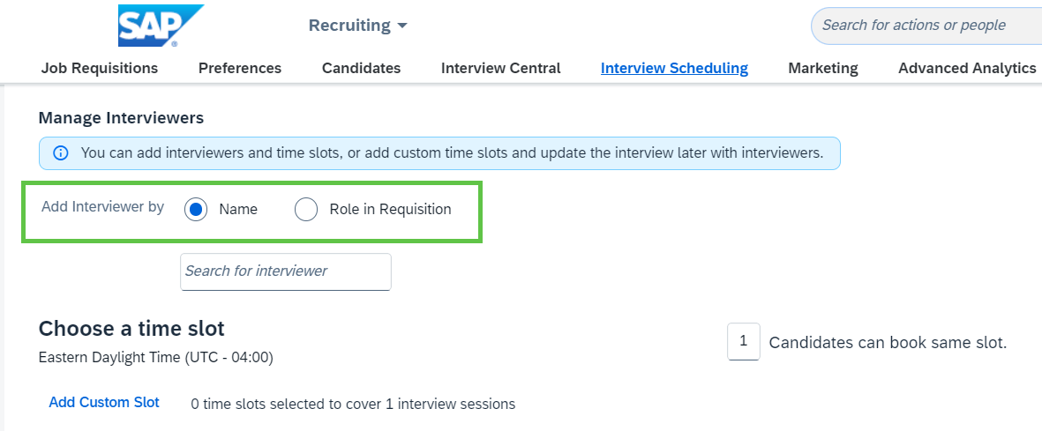Click the Choose a time slot heading

(x=131, y=328)
